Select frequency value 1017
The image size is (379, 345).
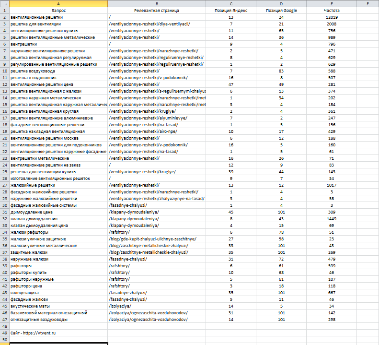point(332,185)
